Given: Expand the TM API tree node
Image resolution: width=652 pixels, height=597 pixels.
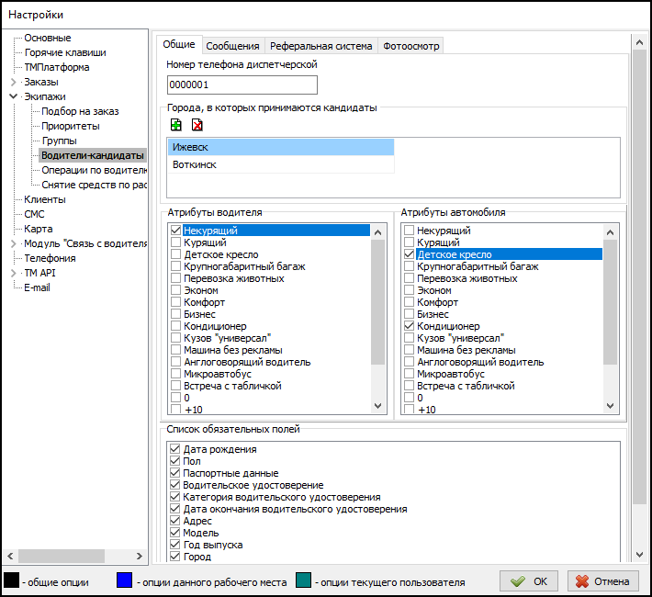Looking at the screenshot, I should (13, 273).
